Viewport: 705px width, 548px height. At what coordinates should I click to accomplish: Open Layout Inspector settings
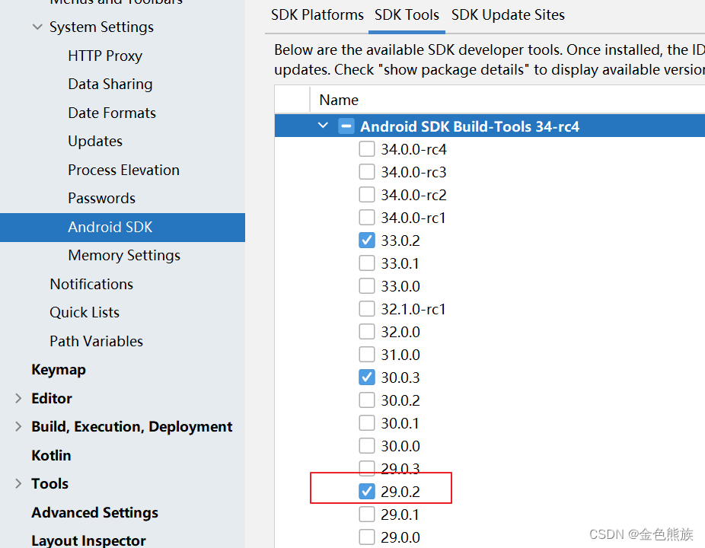[x=88, y=540]
